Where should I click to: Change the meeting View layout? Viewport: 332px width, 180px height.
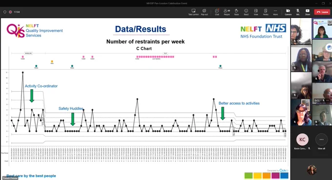coord(256,12)
